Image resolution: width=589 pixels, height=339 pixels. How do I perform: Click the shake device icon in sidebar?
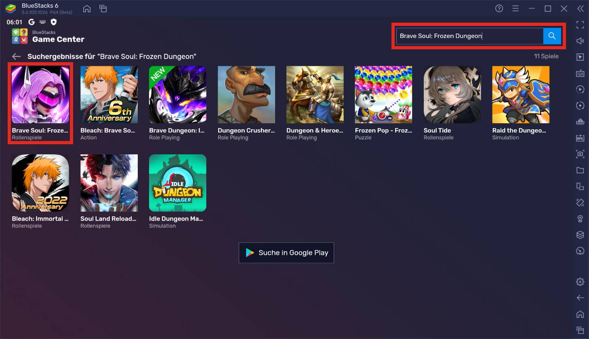tap(580, 202)
